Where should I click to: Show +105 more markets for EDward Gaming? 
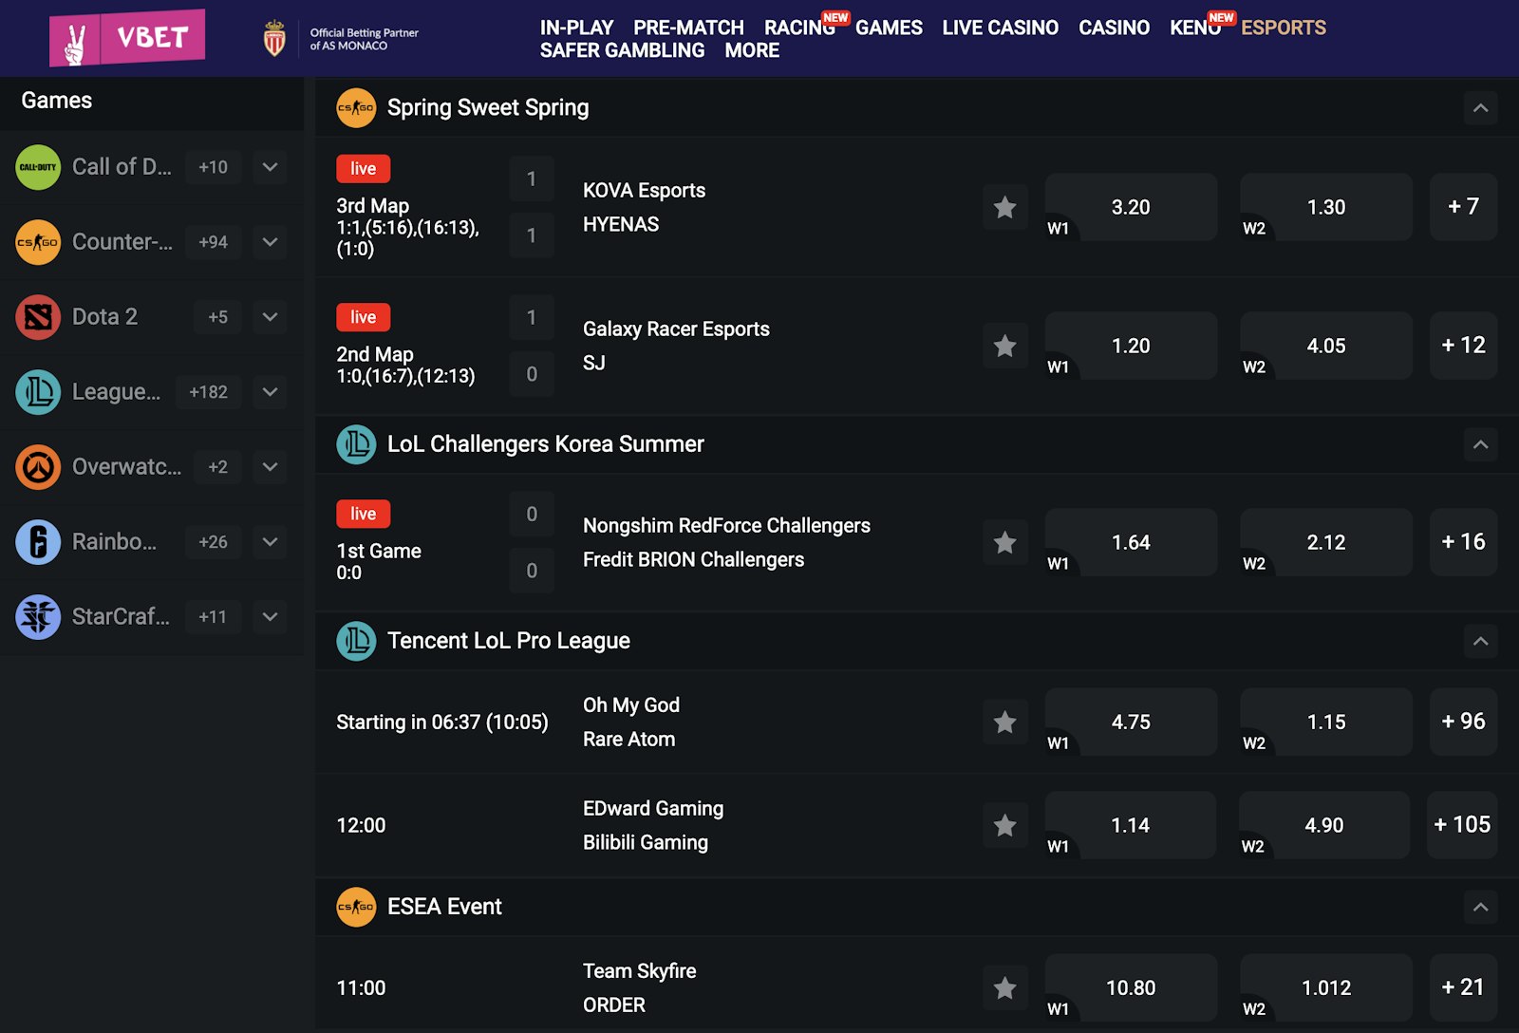coord(1462,825)
